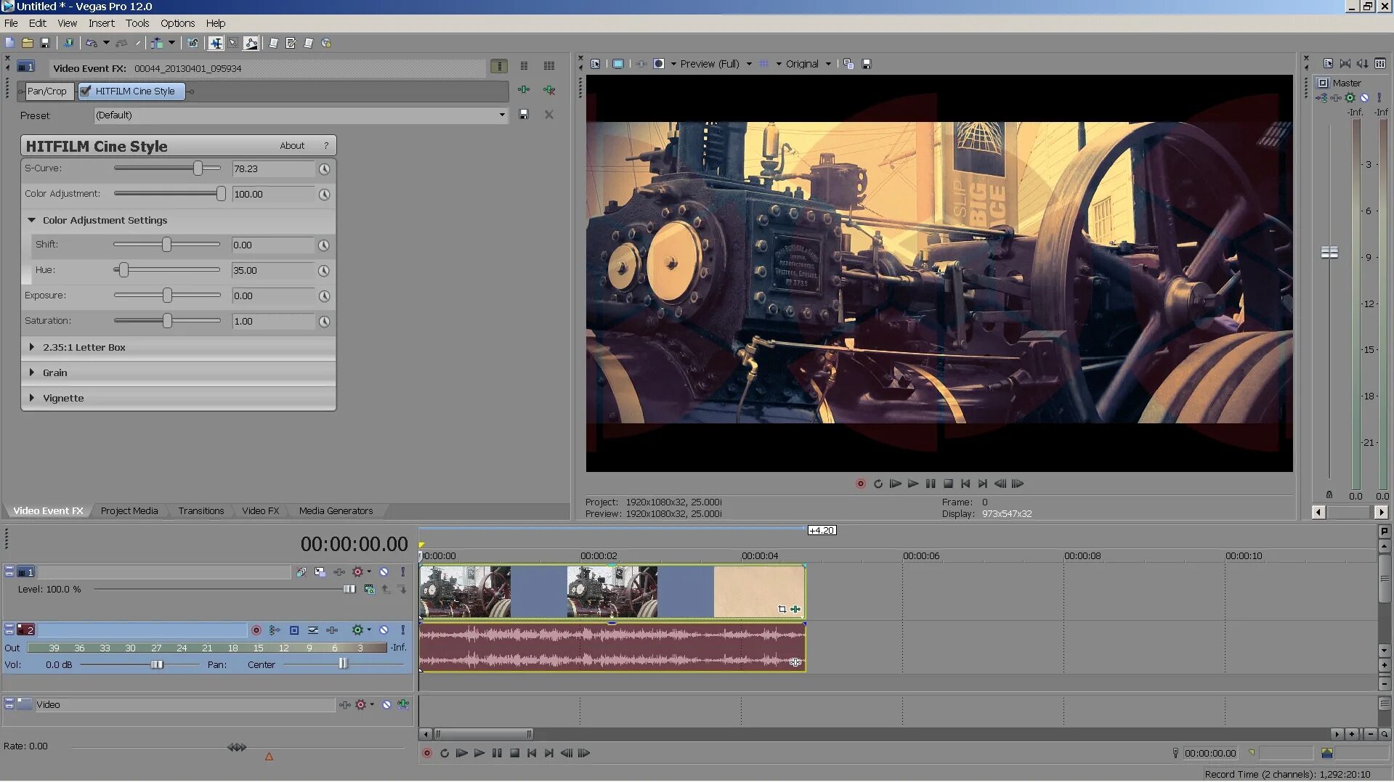The image size is (1394, 782).
Task: Mute the Video bus track
Action: (386, 704)
